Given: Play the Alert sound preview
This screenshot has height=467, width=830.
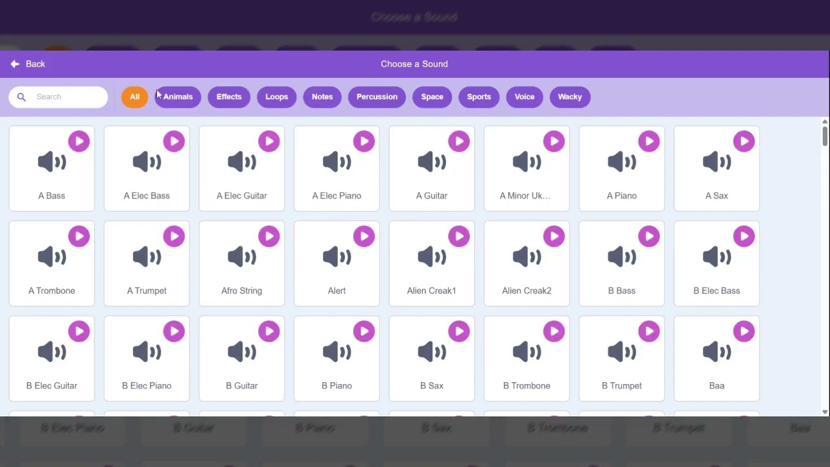Looking at the screenshot, I should 364,237.
